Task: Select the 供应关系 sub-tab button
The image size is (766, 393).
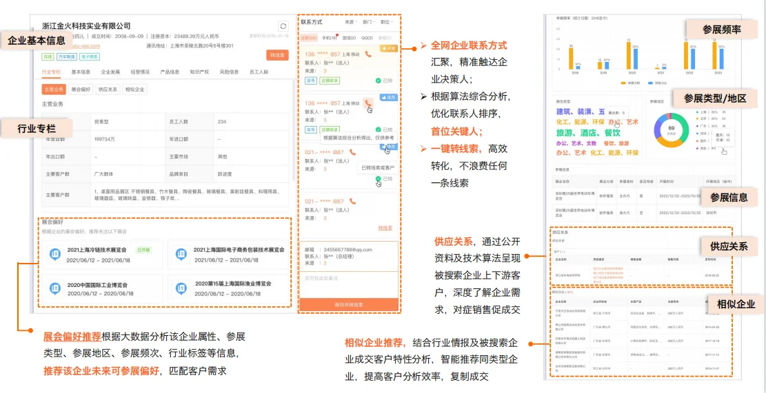Action: click(107, 89)
